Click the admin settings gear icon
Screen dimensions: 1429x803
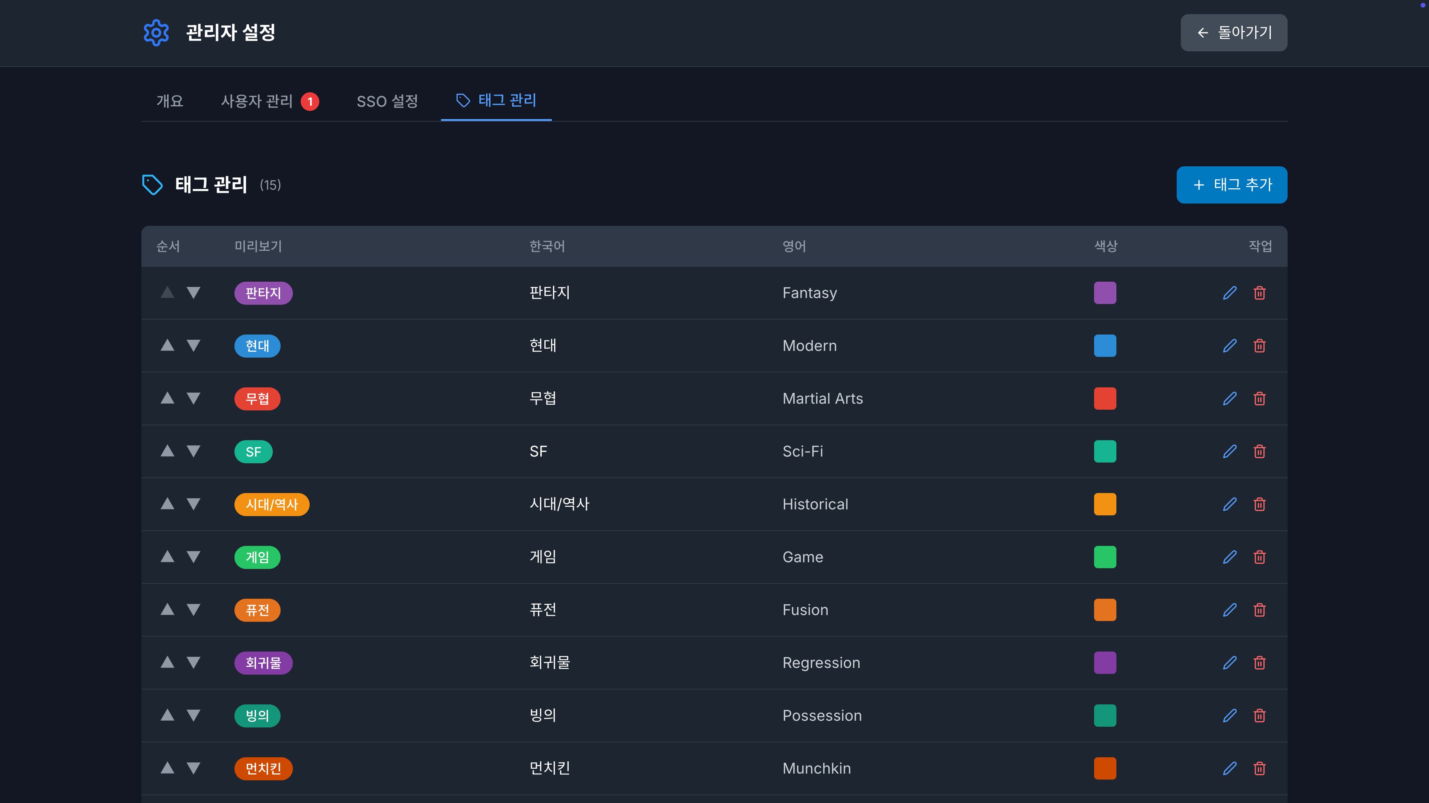(x=156, y=33)
